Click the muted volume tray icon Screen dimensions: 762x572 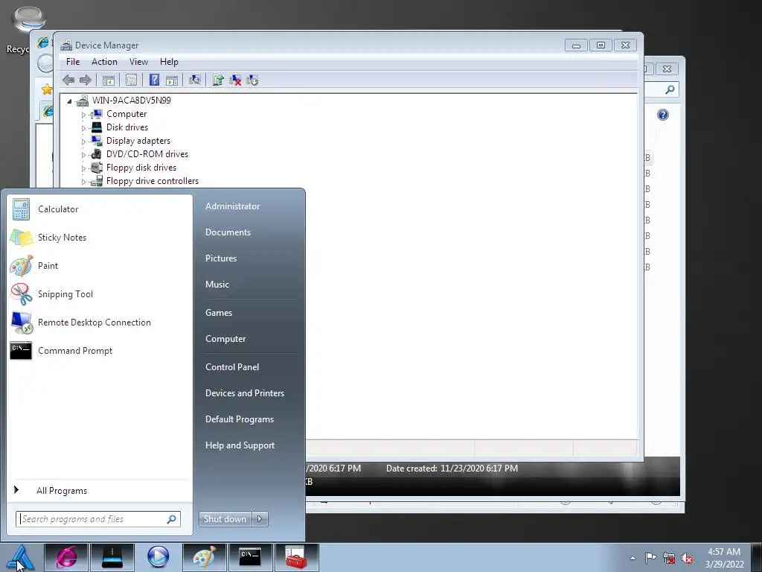(x=687, y=558)
